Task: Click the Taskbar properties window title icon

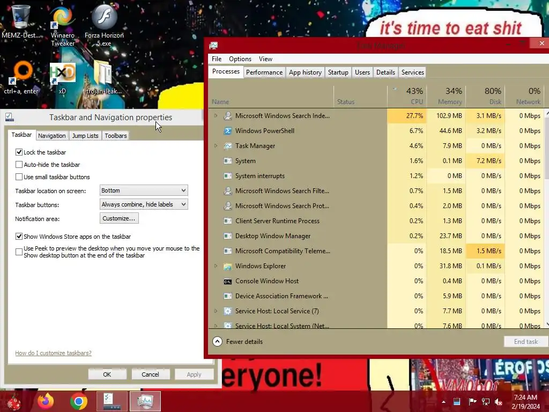Action: click(x=10, y=117)
